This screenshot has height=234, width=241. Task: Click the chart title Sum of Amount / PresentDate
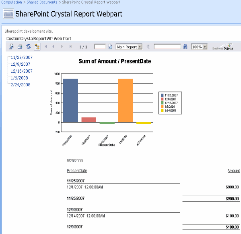tap(115, 61)
